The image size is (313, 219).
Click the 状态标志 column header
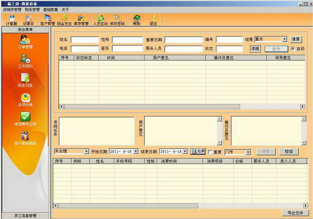86,58
